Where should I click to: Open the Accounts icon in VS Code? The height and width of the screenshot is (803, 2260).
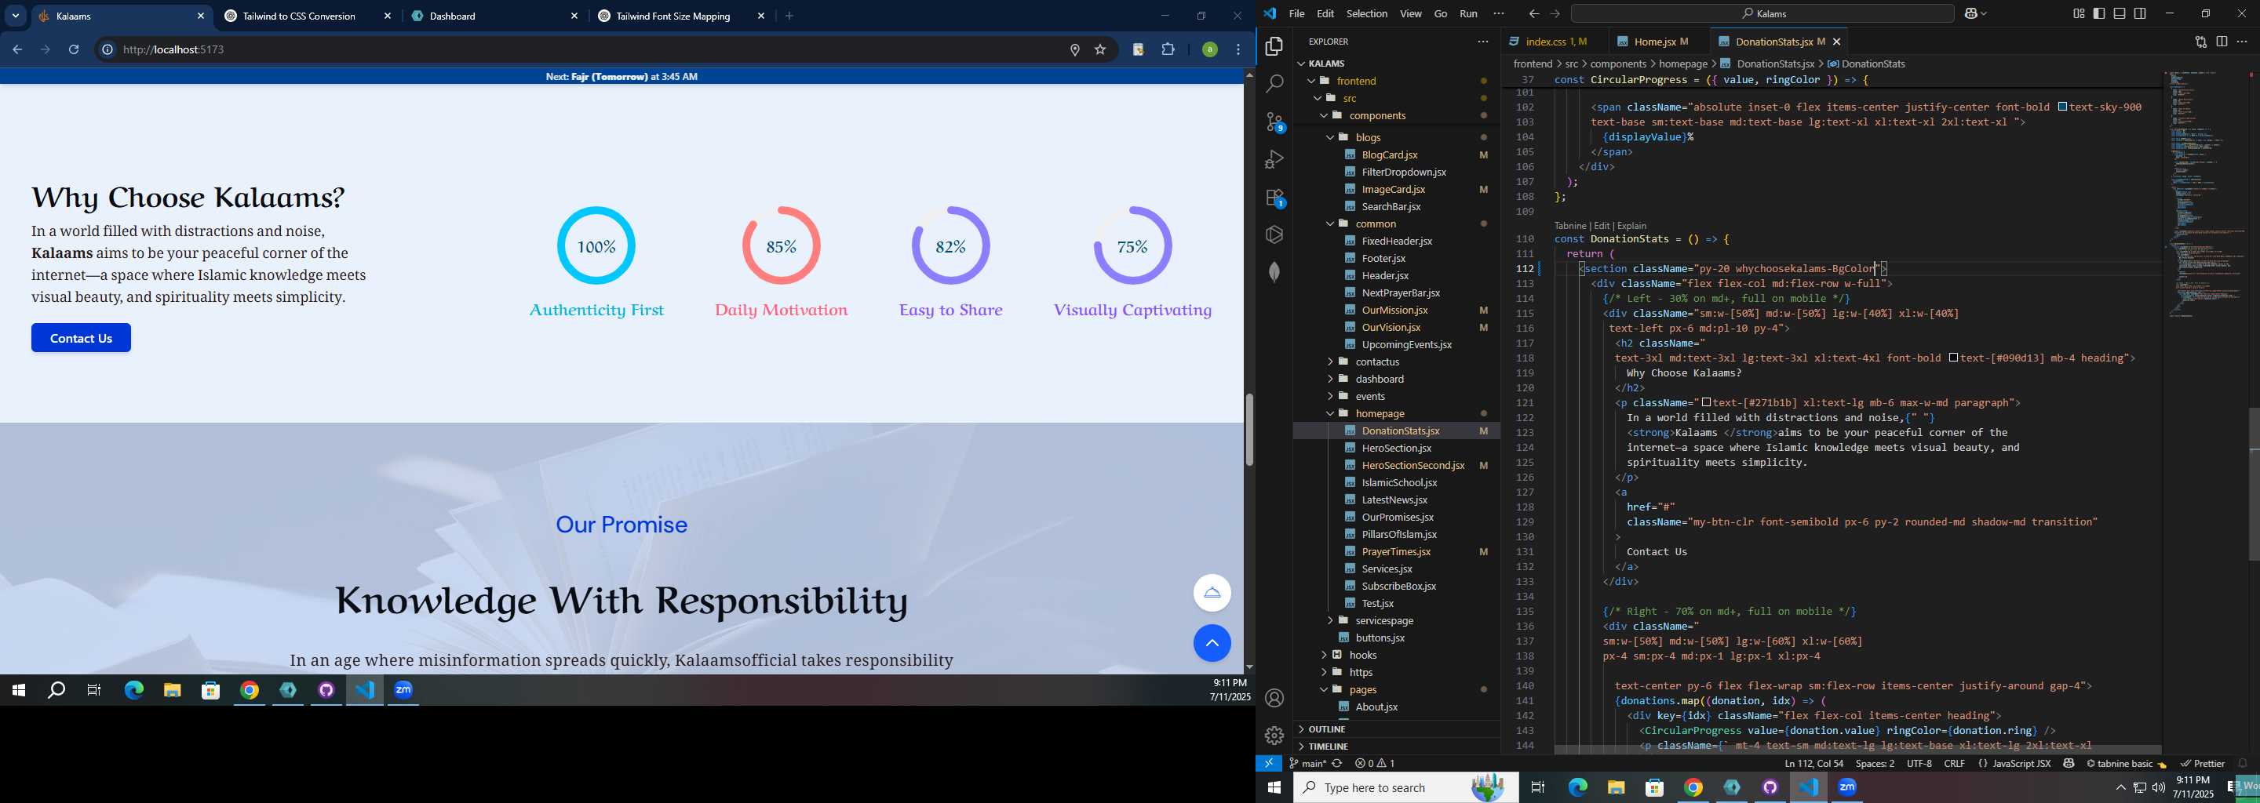tap(1274, 698)
